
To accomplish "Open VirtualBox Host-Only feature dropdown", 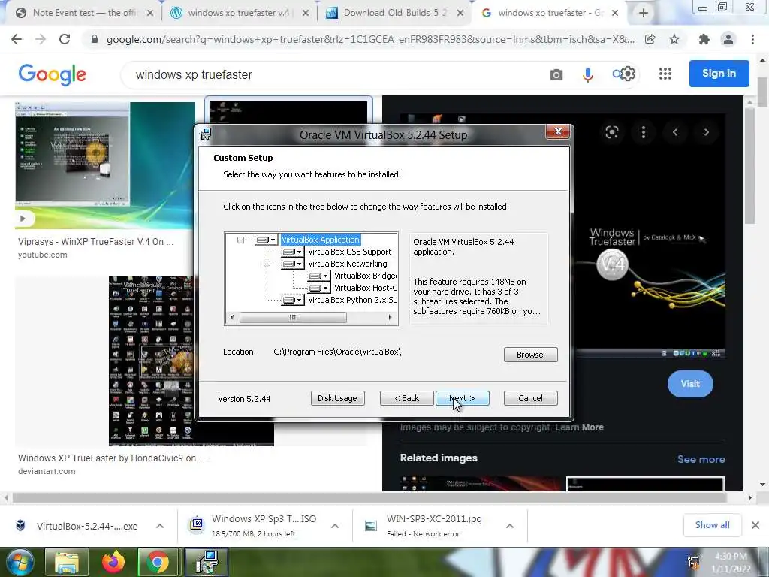I will point(319,288).
